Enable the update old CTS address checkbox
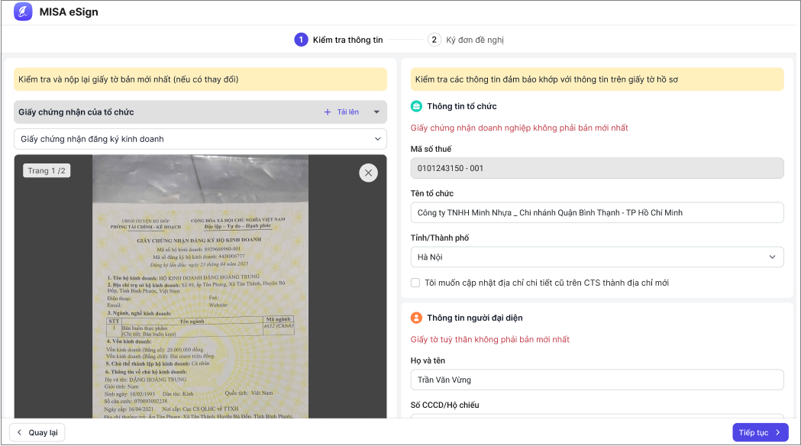 (x=415, y=283)
